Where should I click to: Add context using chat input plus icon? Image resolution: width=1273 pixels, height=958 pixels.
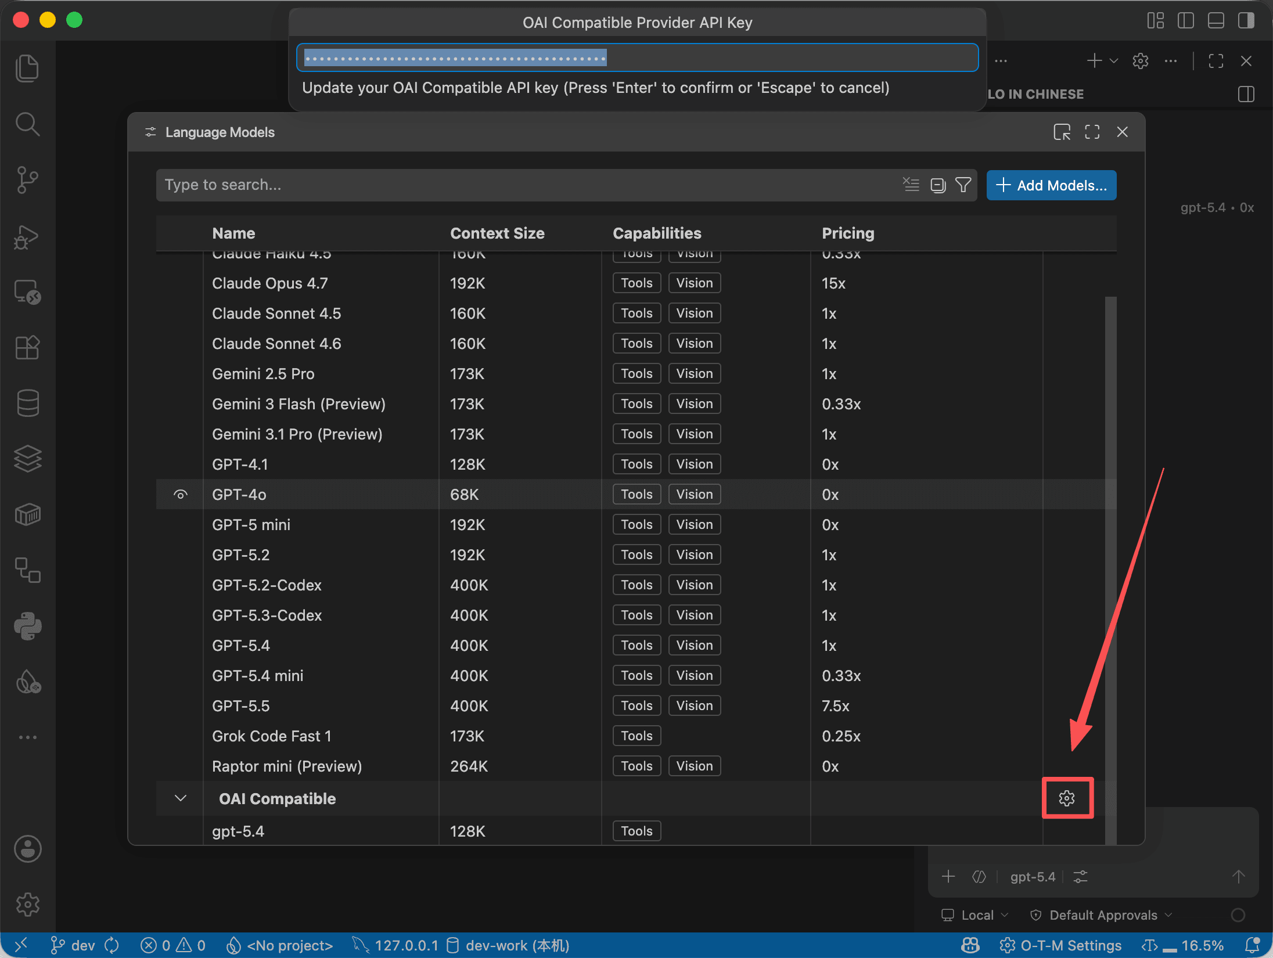click(x=948, y=877)
